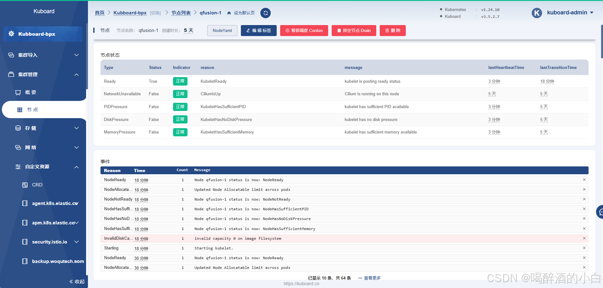603x288 pixels.
Task: Click the gear icon next to Kubboard-bpx
Action: (x=11, y=34)
